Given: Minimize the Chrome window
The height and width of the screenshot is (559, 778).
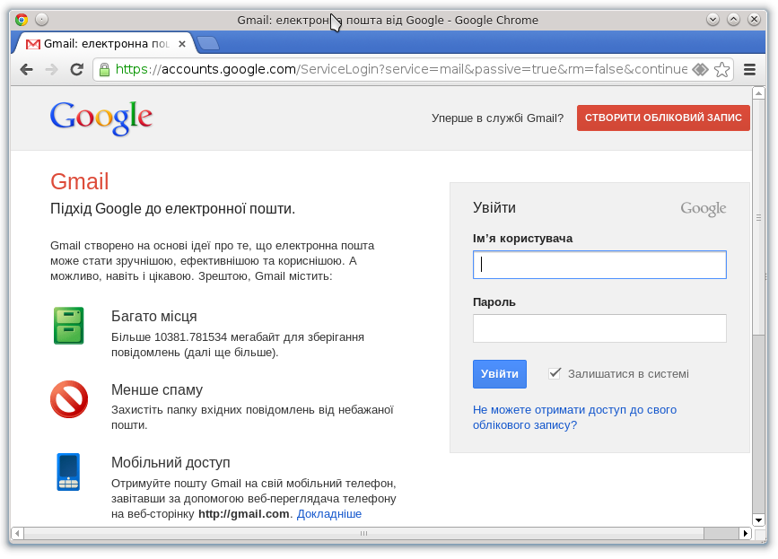Looking at the screenshot, I should click(x=713, y=20).
